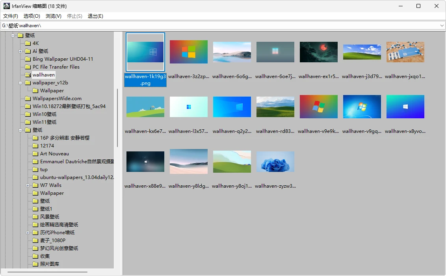Select the wallhaven-y8oj1 thumbnail
This screenshot has width=446, height=276.
(x=232, y=162)
